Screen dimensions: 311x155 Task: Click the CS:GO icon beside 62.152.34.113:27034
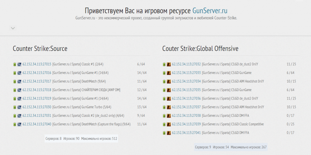[169, 82]
